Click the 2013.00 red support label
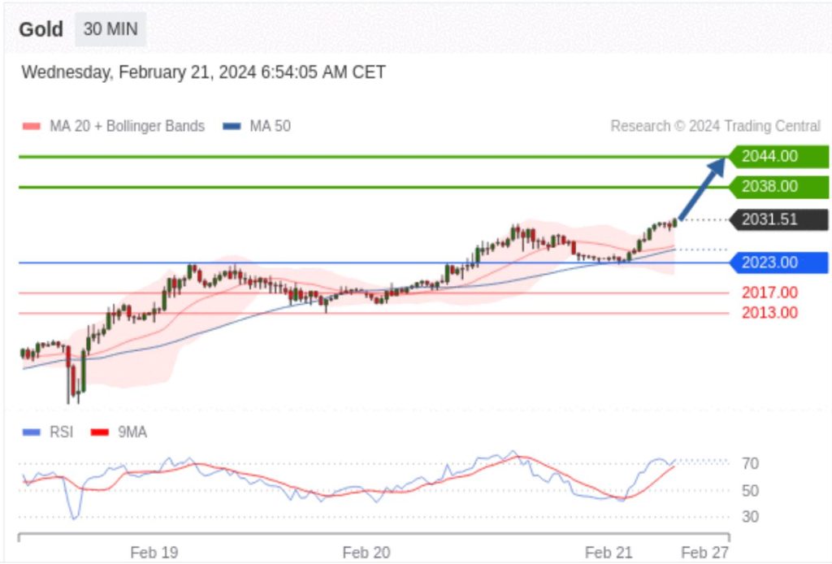The width and height of the screenshot is (832, 564). click(x=769, y=313)
